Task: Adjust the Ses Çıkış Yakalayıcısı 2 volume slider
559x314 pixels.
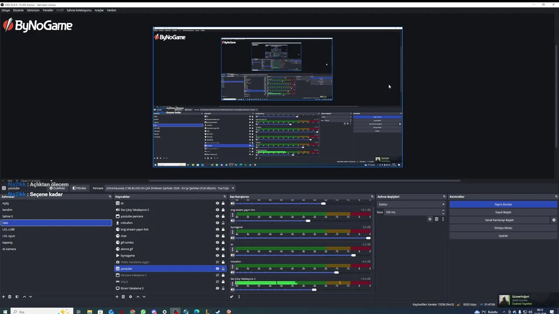Action: click(x=314, y=290)
